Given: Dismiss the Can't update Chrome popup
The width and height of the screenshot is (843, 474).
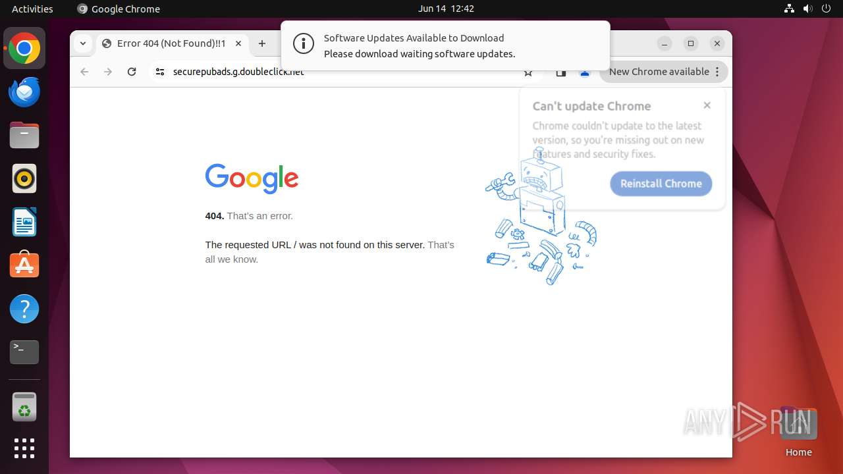Looking at the screenshot, I should (x=707, y=105).
